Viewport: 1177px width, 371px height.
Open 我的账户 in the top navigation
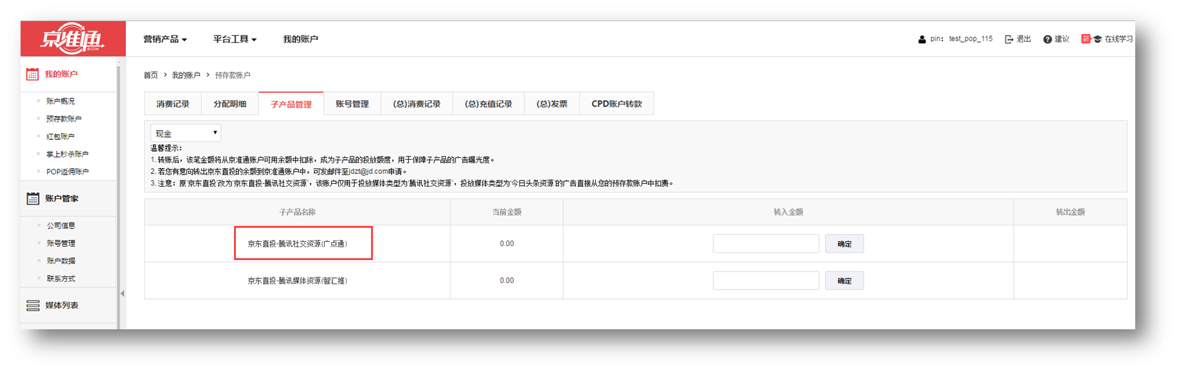pos(300,39)
